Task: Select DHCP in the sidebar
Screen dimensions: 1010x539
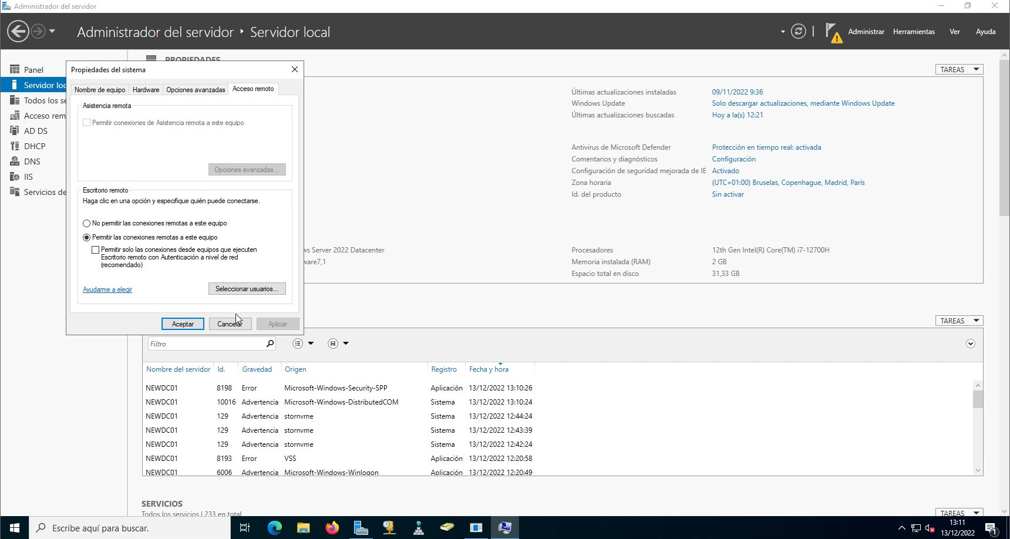Action: coord(34,146)
